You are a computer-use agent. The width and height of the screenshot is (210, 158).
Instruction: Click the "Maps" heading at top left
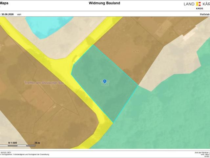4,3
